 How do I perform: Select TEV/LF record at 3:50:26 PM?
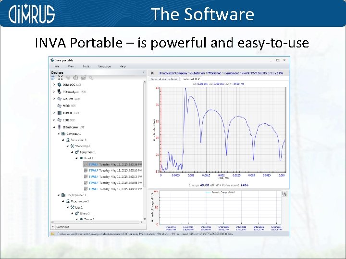click(x=113, y=165)
